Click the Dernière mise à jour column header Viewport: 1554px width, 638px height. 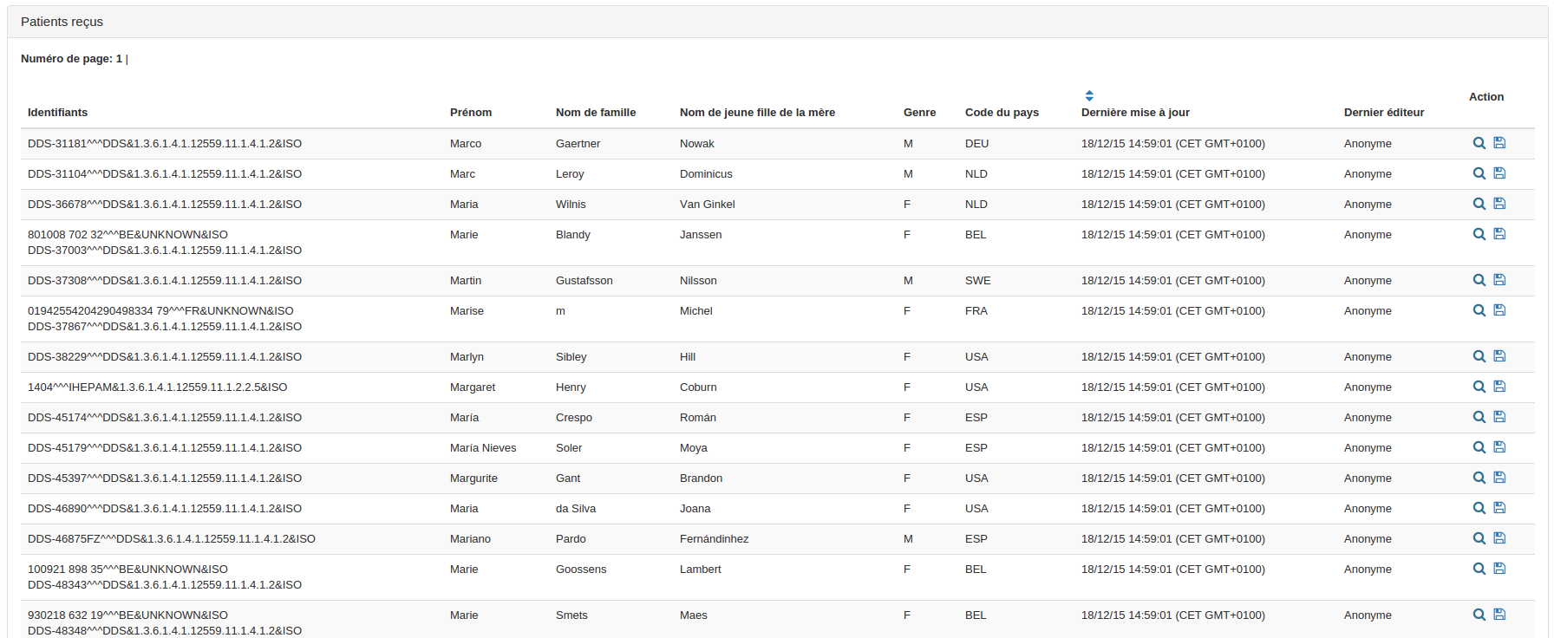pyautogui.click(x=1135, y=113)
